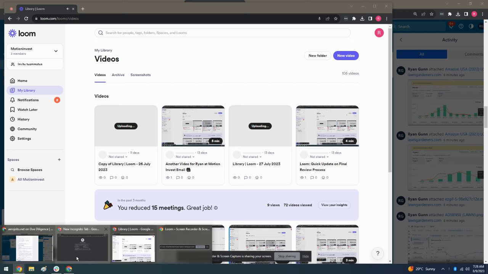Open Another Video for Ryan thumbnail
The width and height of the screenshot is (488, 274).
click(193, 126)
